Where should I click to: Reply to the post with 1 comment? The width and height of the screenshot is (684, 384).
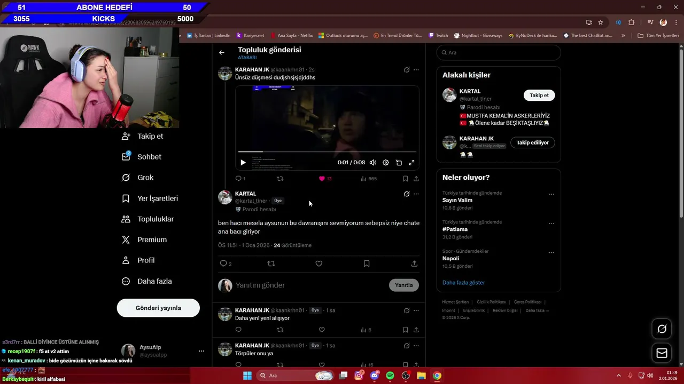click(240, 179)
